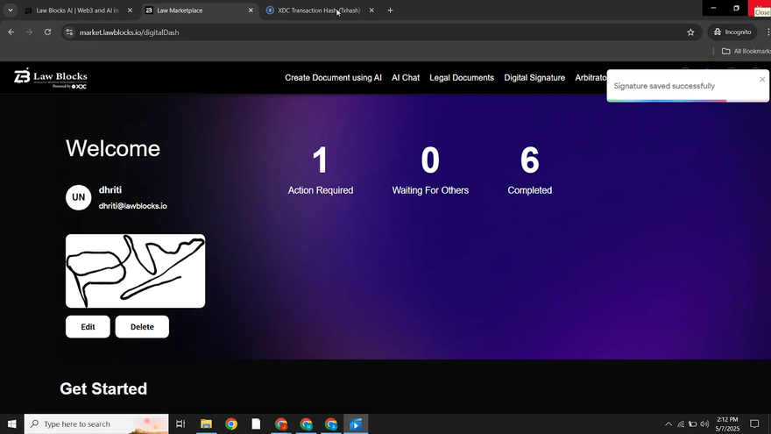
Task: Expand the tab search dropdown
Action: 10,11
